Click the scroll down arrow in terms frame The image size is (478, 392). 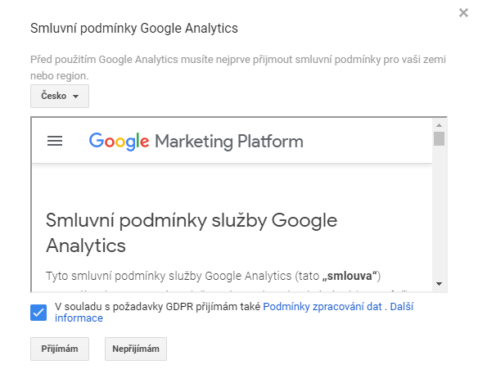pos(439,284)
